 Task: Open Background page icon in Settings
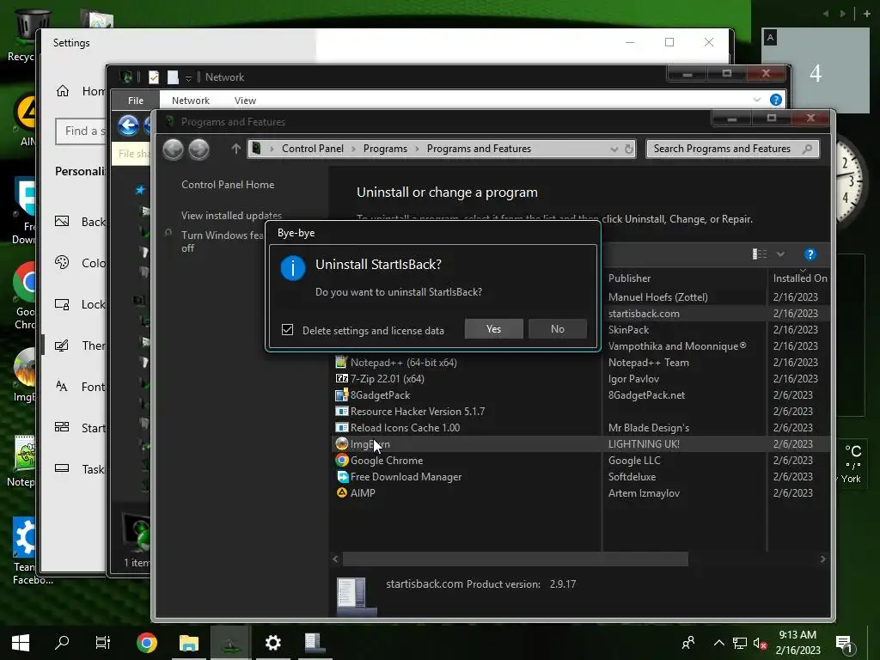point(62,221)
